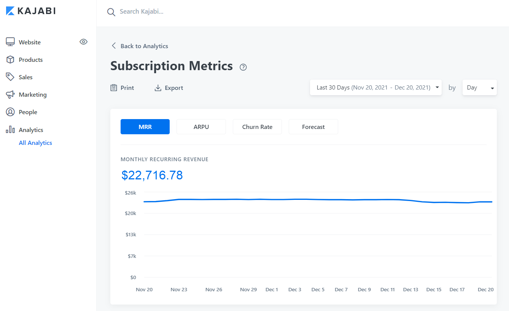Click the All Analytics link
The height and width of the screenshot is (311, 509).
tap(35, 143)
